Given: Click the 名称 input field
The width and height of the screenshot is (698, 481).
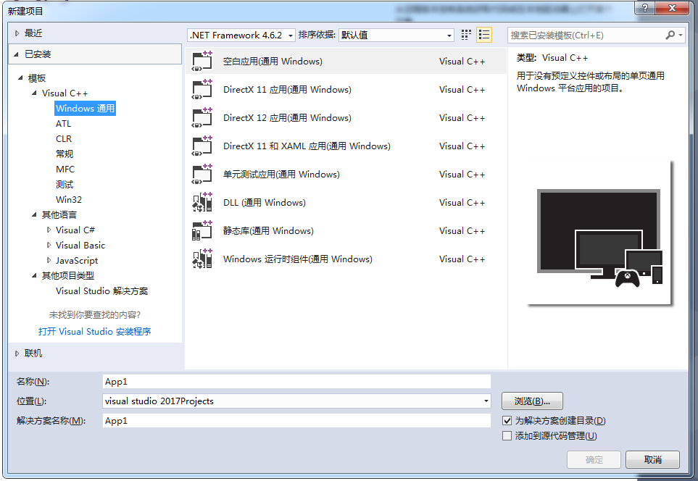Looking at the screenshot, I should (296, 381).
